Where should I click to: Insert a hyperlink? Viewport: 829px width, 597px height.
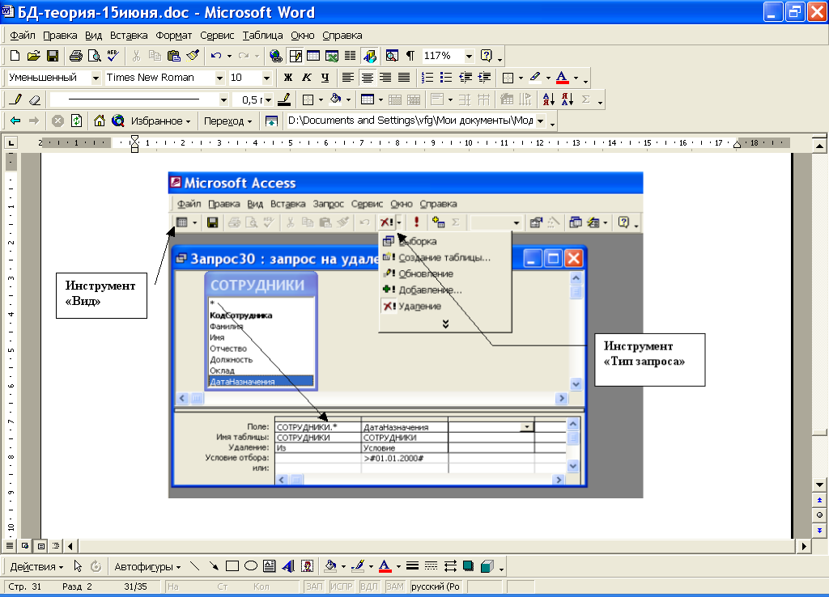(275, 56)
